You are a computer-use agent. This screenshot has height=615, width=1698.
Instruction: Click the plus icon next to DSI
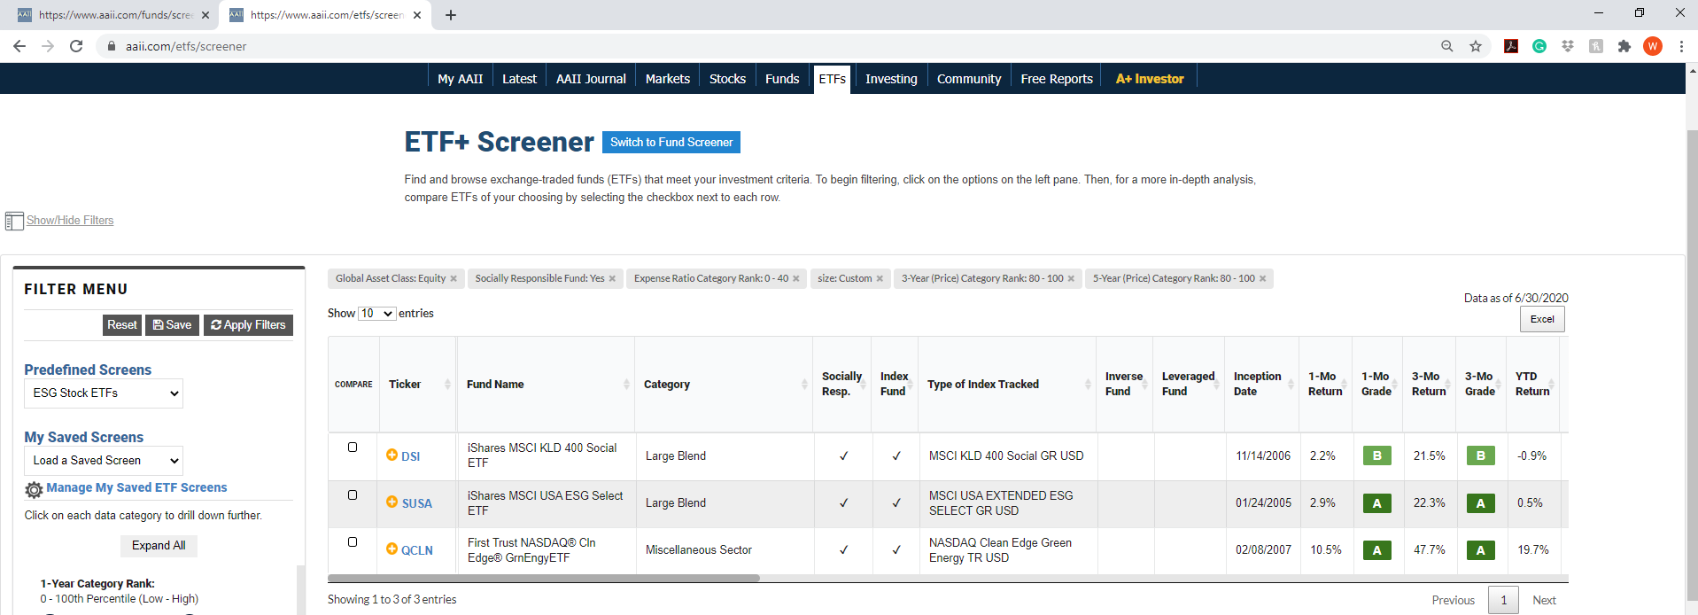[392, 455]
